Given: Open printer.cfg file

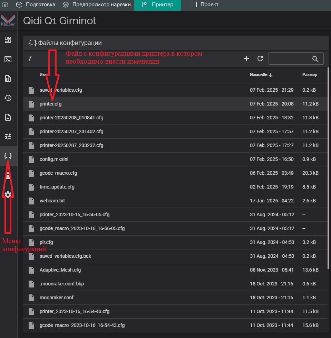Looking at the screenshot, I should coord(175,104).
